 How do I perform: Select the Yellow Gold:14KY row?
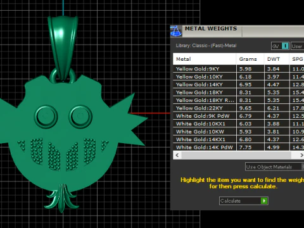point(239,84)
